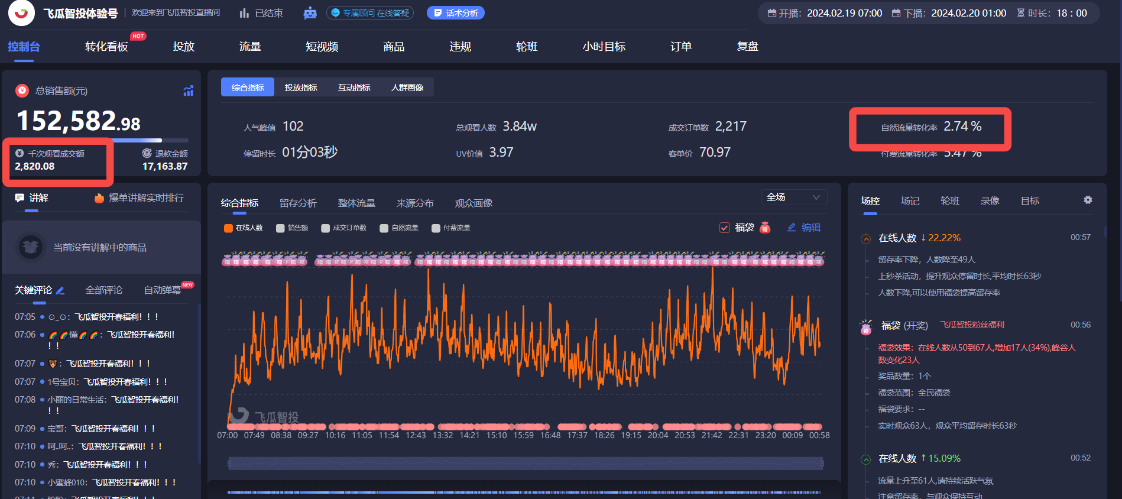
Task: Open the sales trend chart icon
Action: pos(189,90)
